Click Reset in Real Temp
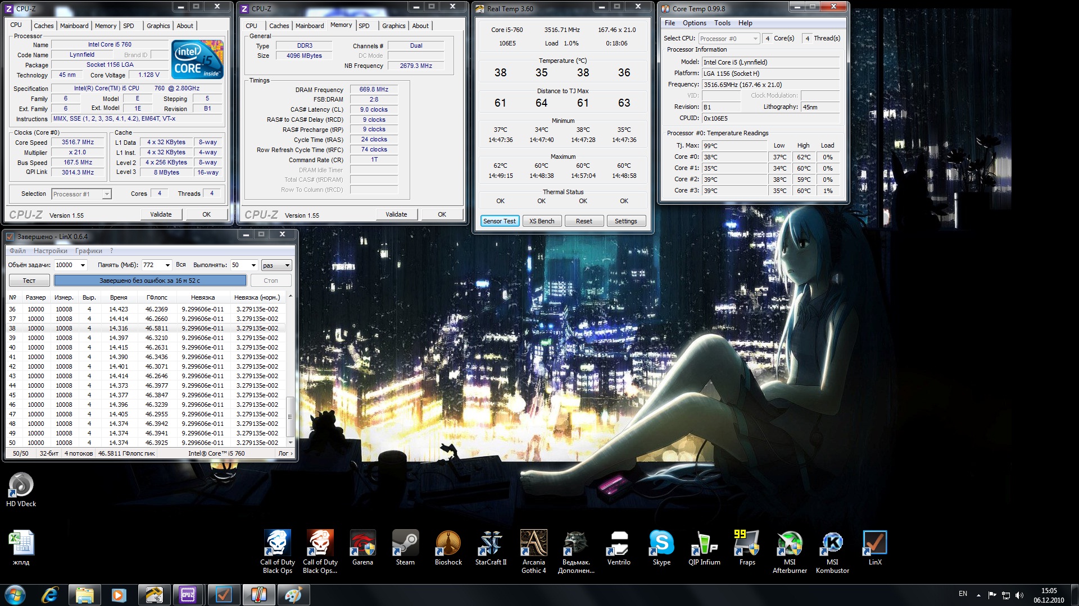 pyautogui.click(x=584, y=221)
